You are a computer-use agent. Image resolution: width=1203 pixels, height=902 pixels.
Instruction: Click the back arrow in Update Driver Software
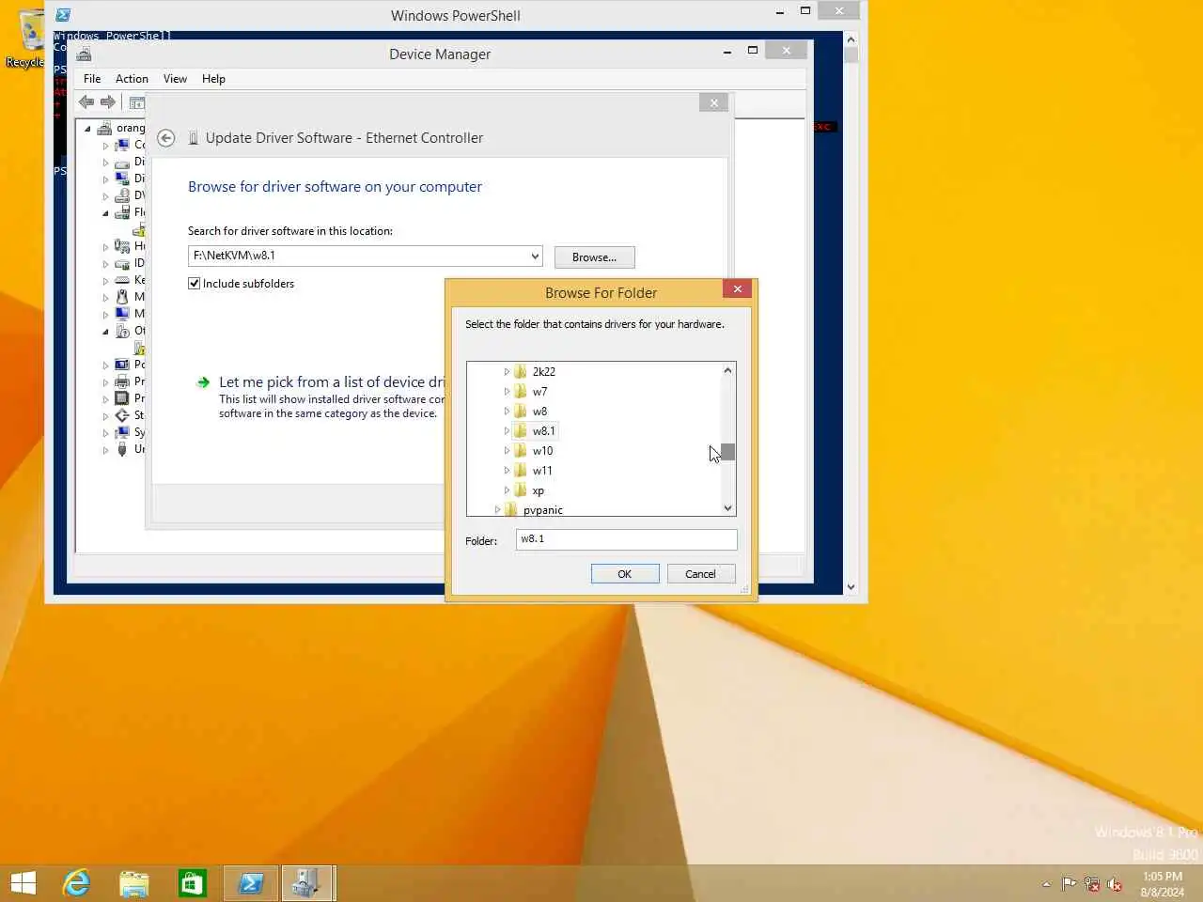pyautogui.click(x=166, y=138)
